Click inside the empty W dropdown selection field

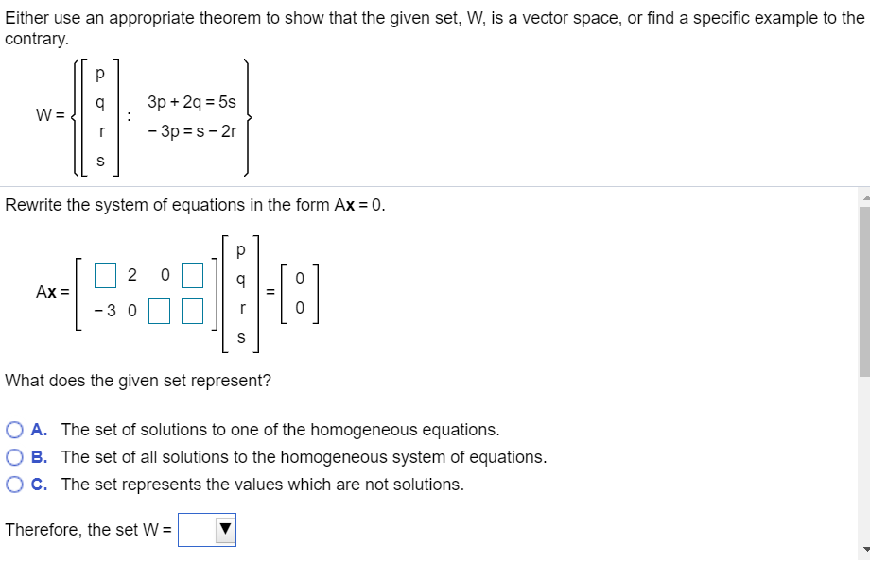coord(199,530)
